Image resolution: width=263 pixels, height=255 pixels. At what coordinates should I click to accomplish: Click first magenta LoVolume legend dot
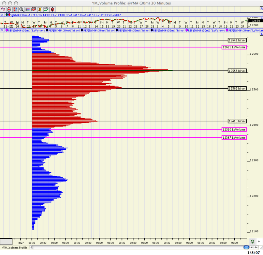pyautogui.click(x=7, y=30)
